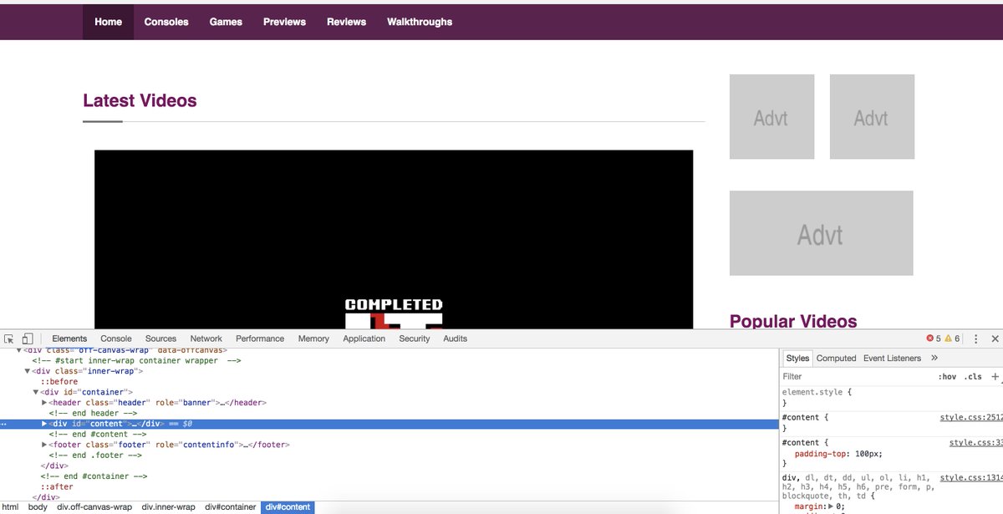This screenshot has height=514, width=1003.
Task: Select the div.off-canvas-wrap breadcrumb
Action: [x=94, y=507]
